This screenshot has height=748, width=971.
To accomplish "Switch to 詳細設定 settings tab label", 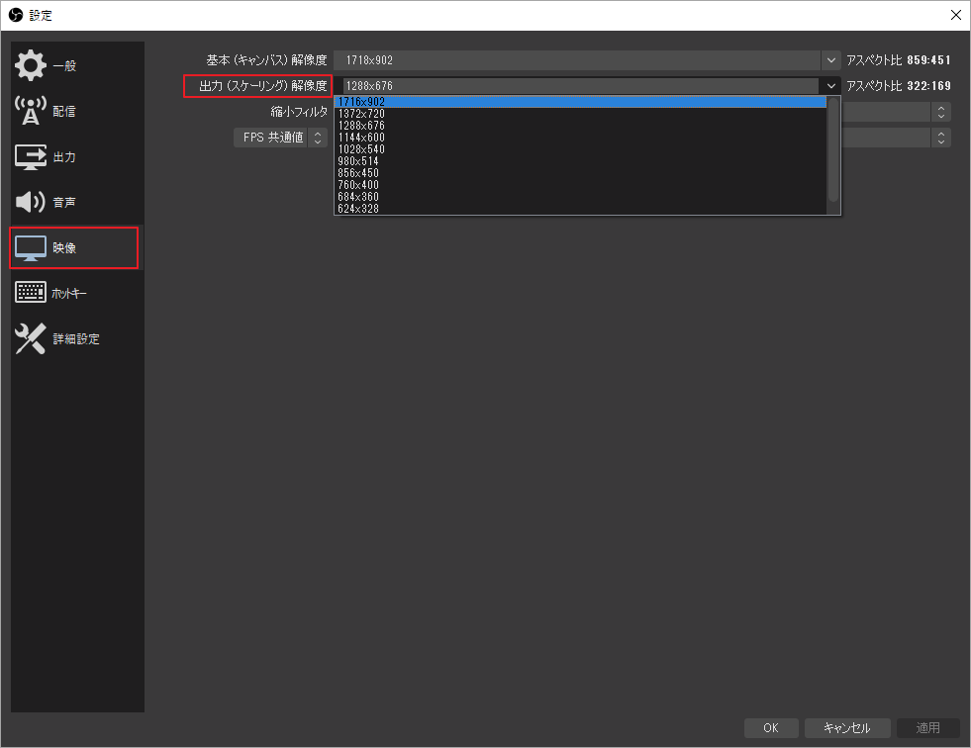I will [76, 338].
